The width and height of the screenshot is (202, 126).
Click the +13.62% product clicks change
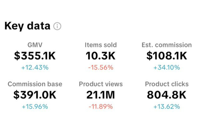167,107
